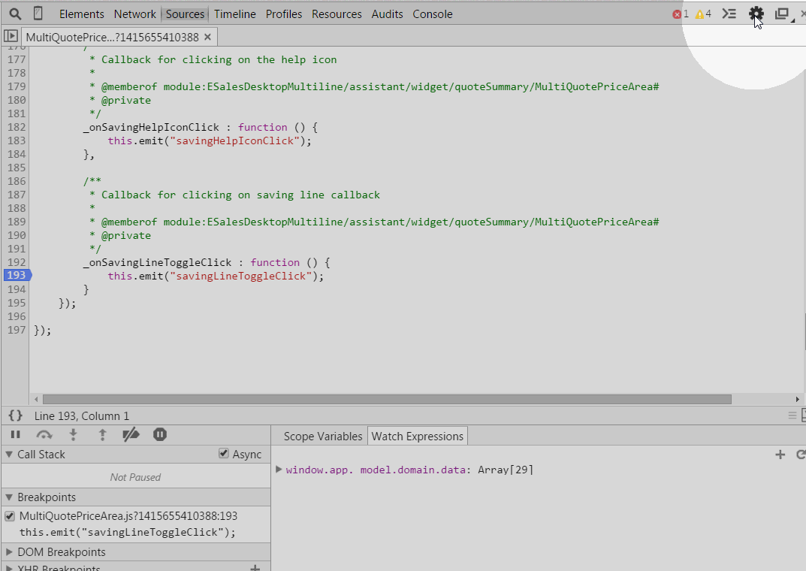806x571 pixels.
Task: Refresh watch expressions
Action: tap(801, 455)
